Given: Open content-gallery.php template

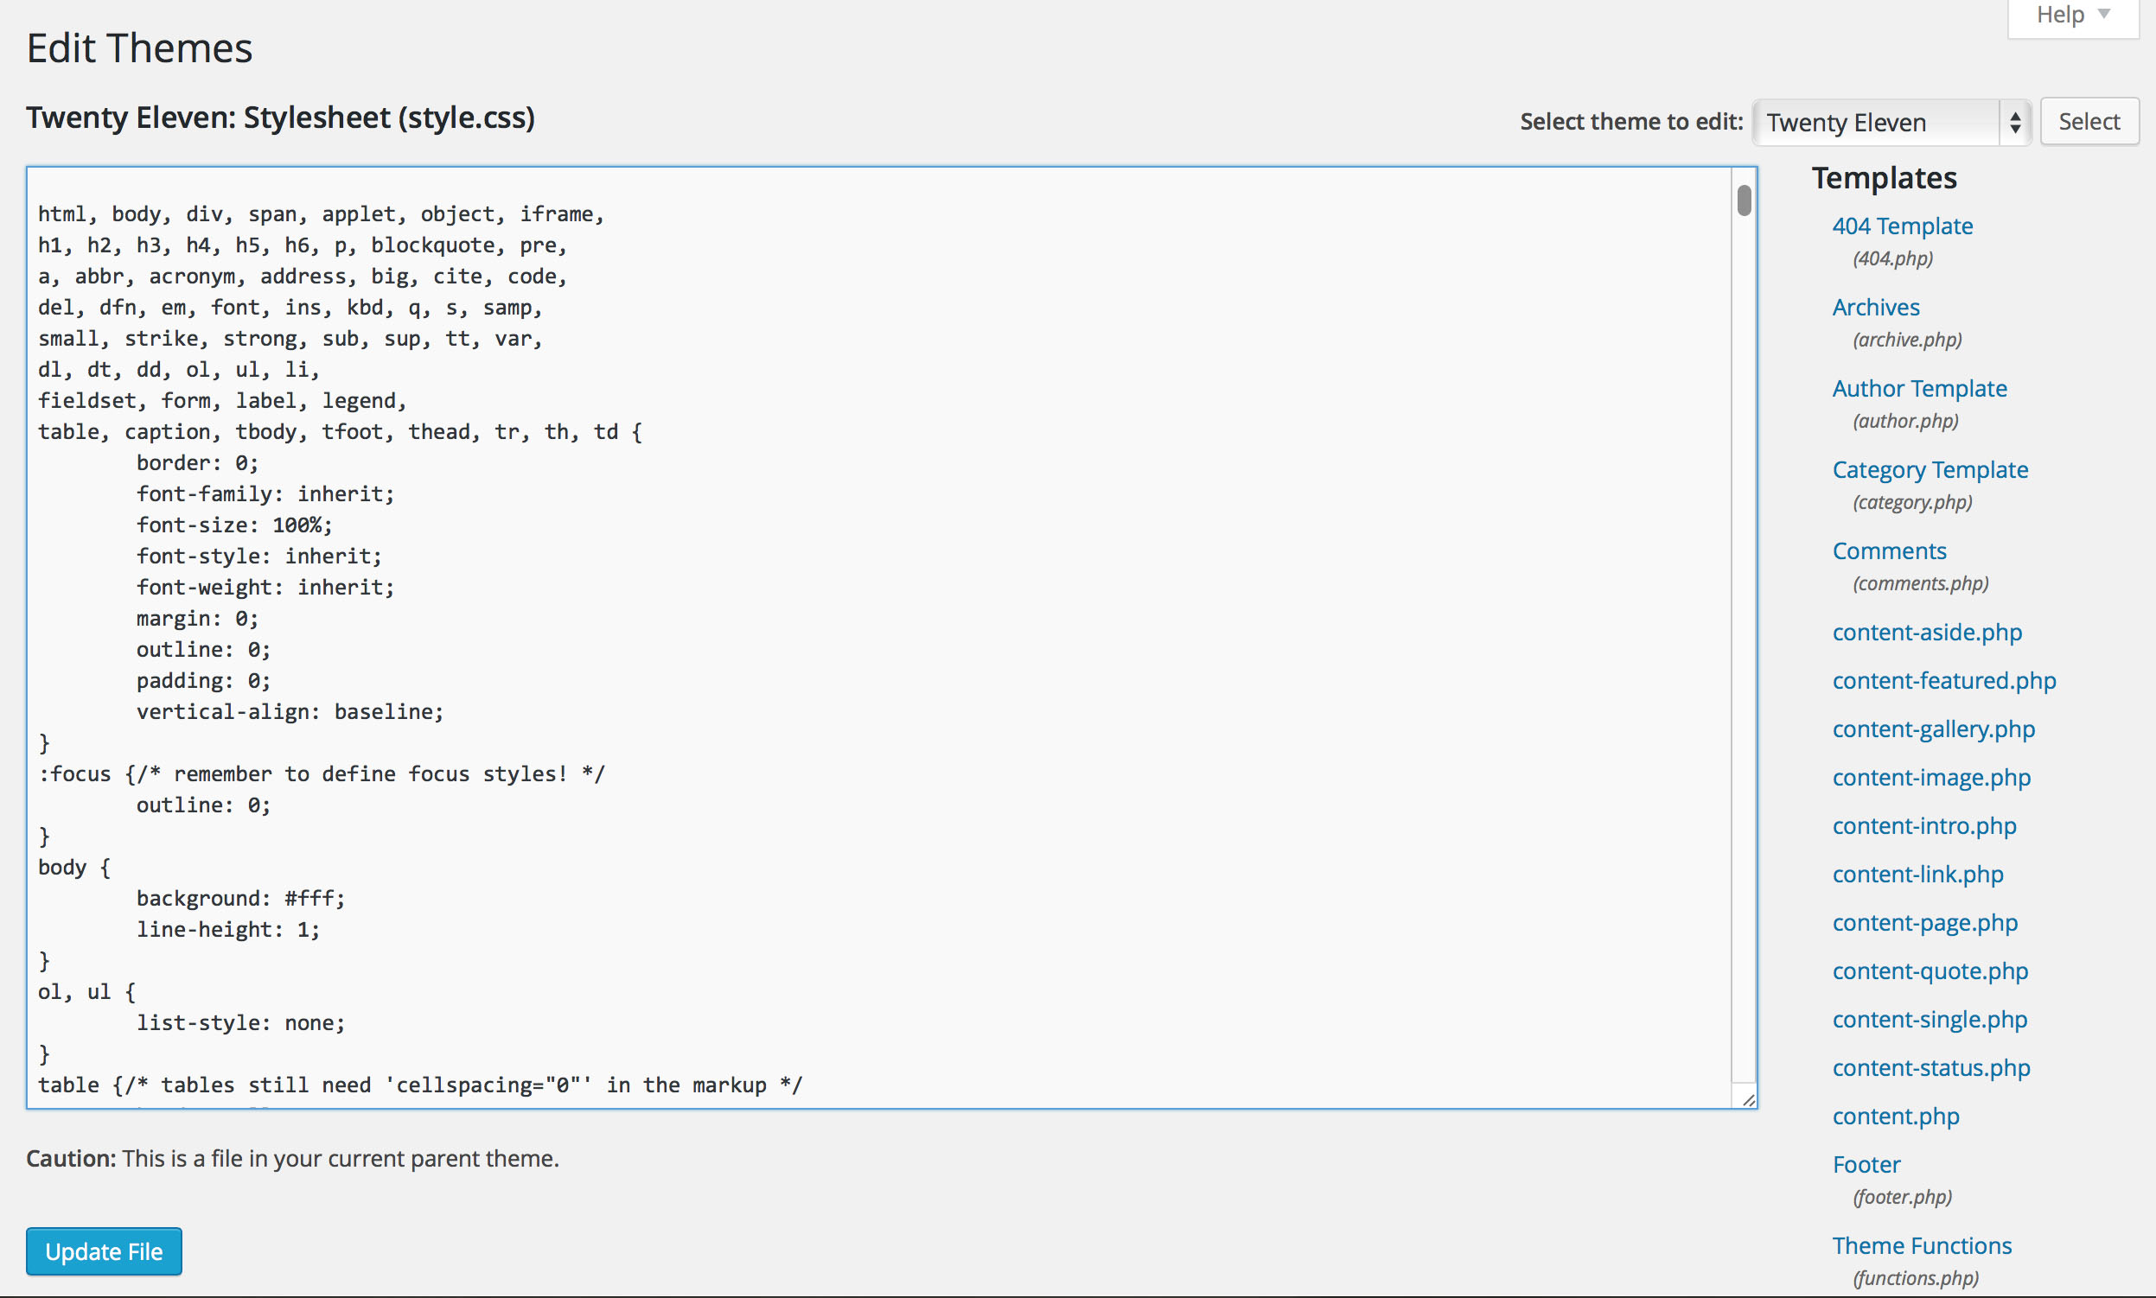Looking at the screenshot, I should 1933,729.
